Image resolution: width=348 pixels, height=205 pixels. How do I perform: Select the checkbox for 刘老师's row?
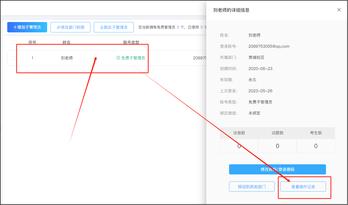click(x=14, y=58)
